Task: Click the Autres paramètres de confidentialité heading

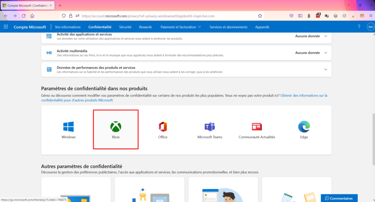Action: pyautogui.click(x=82, y=166)
